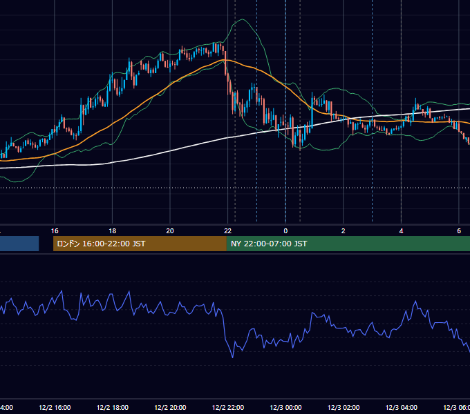Screen dimensions: 470x414
Task: Click the 6 hour label on upper axis
Action: click(459, 231)
